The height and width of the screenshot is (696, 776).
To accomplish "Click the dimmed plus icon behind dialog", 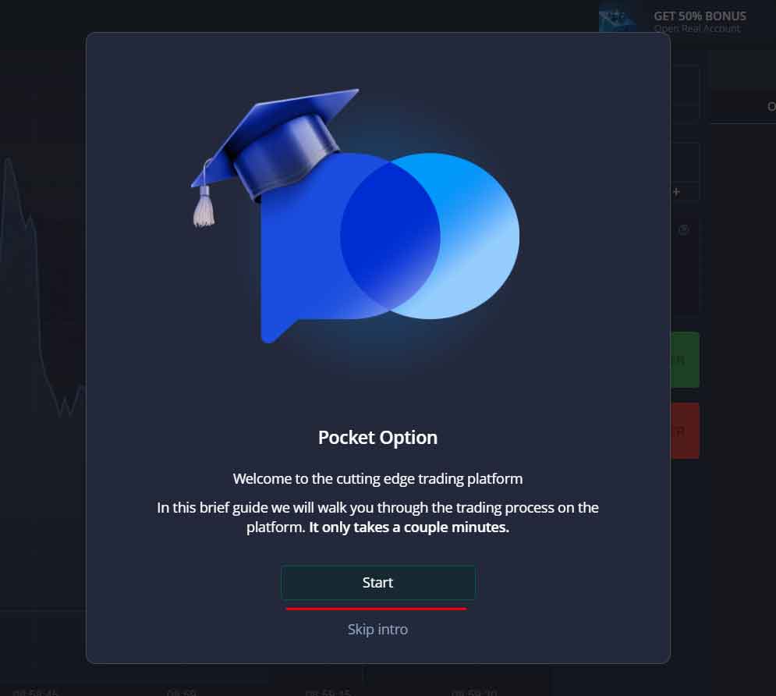I will pyautogui.click(x=676, y=192).
